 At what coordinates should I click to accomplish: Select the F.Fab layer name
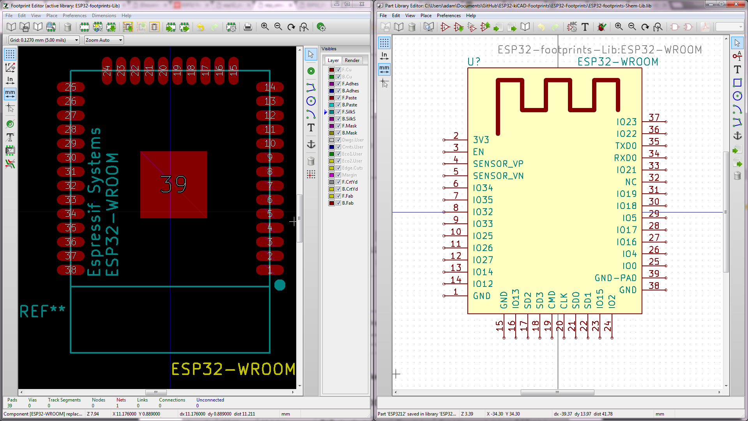348,196
